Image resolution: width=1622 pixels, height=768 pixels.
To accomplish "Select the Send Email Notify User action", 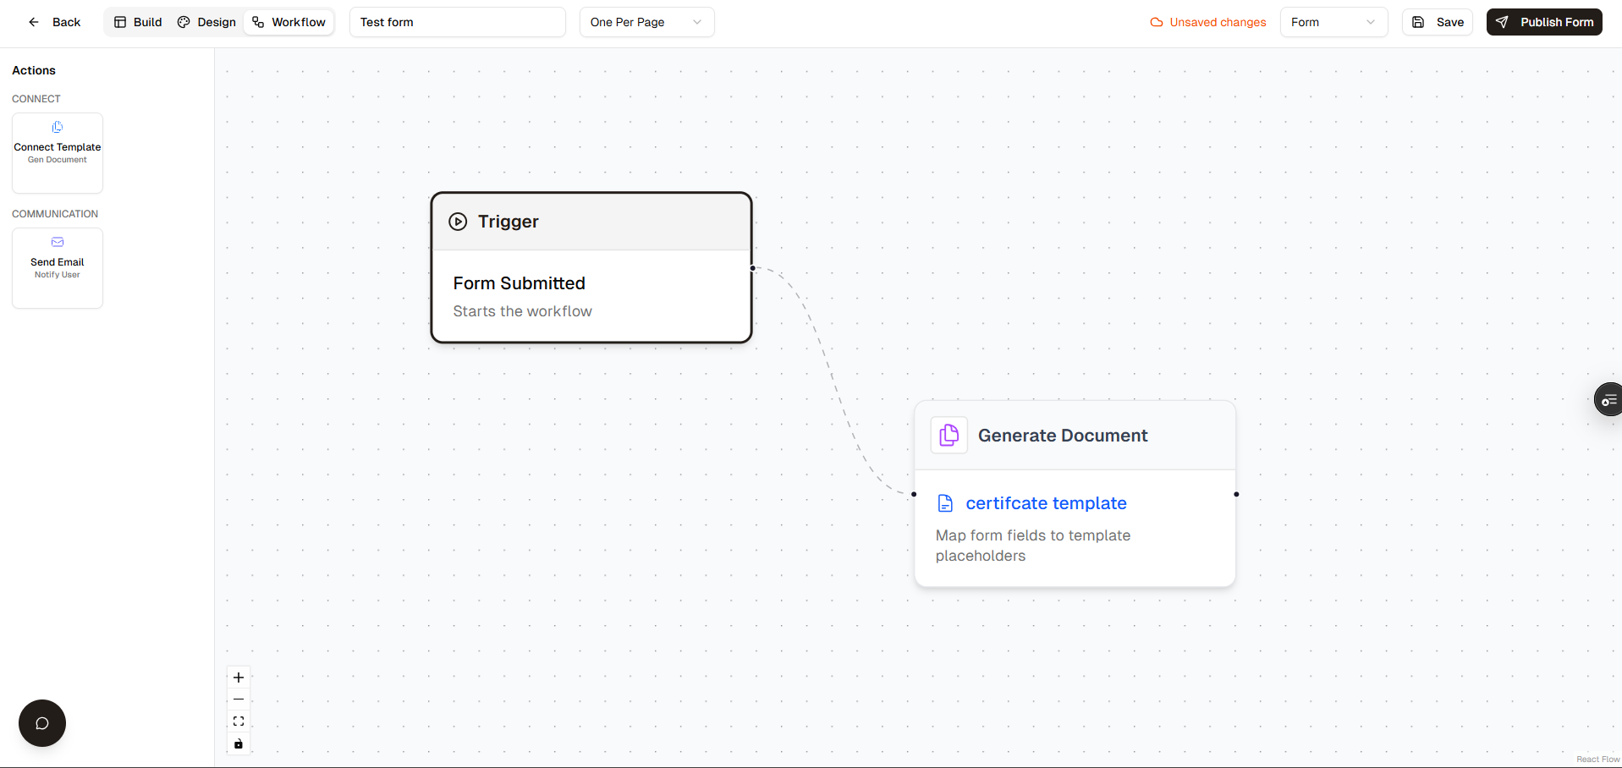I will tap(57, 266).
